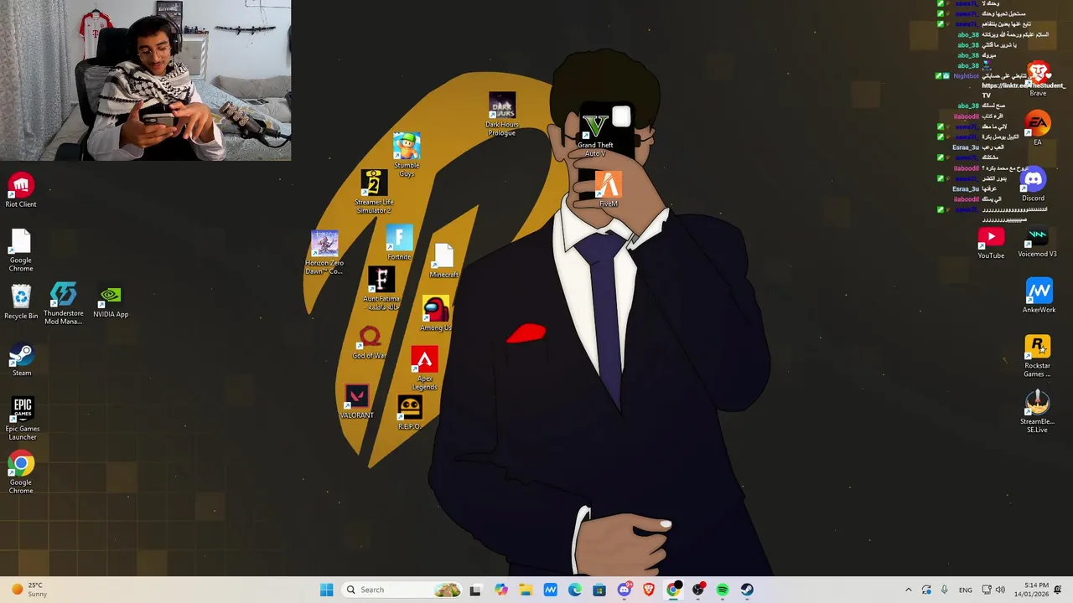This screenshot has width=1073, height=603.
Task: Select the VALORANT desktop shortcut
Action: point(357,402)
